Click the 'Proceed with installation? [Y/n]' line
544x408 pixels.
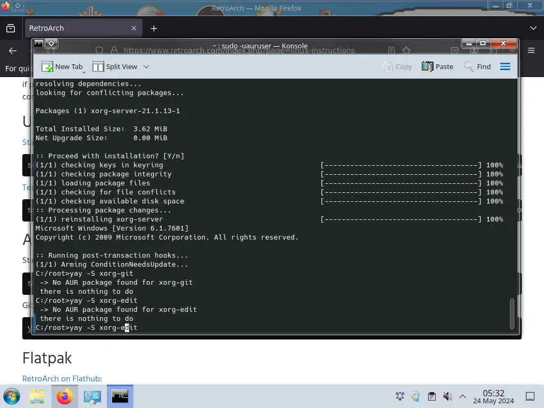click(x=109, y=156)
